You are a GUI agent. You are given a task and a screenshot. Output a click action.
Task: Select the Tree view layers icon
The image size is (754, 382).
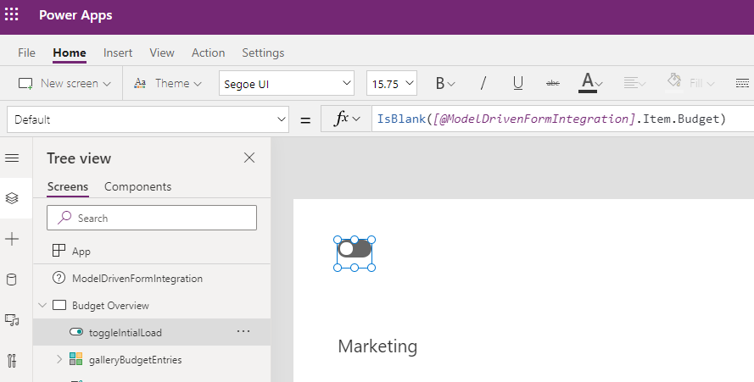tap(12, 198)
